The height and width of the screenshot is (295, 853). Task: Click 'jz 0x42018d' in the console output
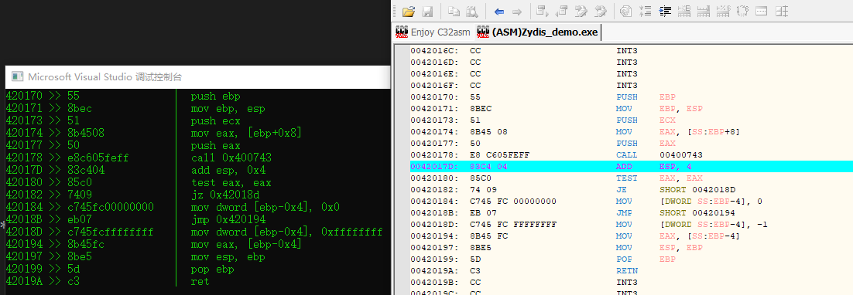(224, 195)
